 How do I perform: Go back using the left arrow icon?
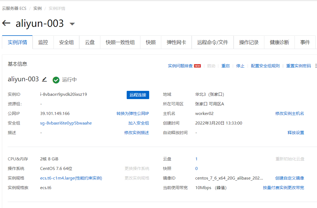pyautogui.click(x=6, y=23)
